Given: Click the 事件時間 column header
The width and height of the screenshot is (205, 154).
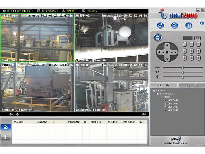Looking at the screenshot, I should coord(24,122).
